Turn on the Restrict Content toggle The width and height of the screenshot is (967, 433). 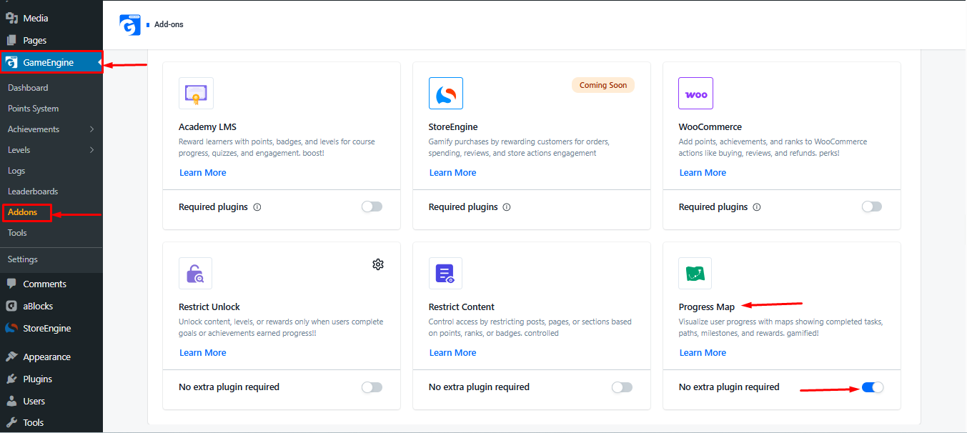(x=622, y=387)
